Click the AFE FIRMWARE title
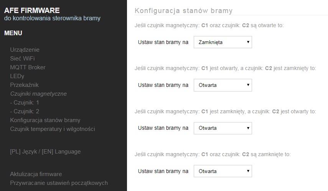The width and height of the screenshot is (328, 191). (32, 10)
